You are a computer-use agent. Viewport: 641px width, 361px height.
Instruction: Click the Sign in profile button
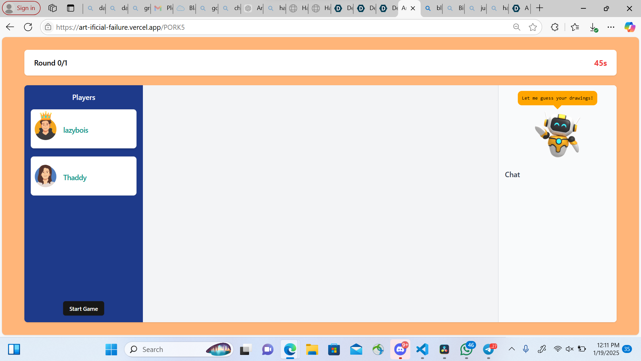(21, 8)
